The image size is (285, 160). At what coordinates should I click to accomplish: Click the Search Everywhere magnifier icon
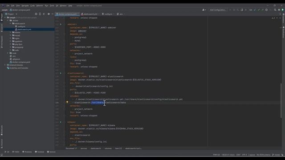coord(275,10)
